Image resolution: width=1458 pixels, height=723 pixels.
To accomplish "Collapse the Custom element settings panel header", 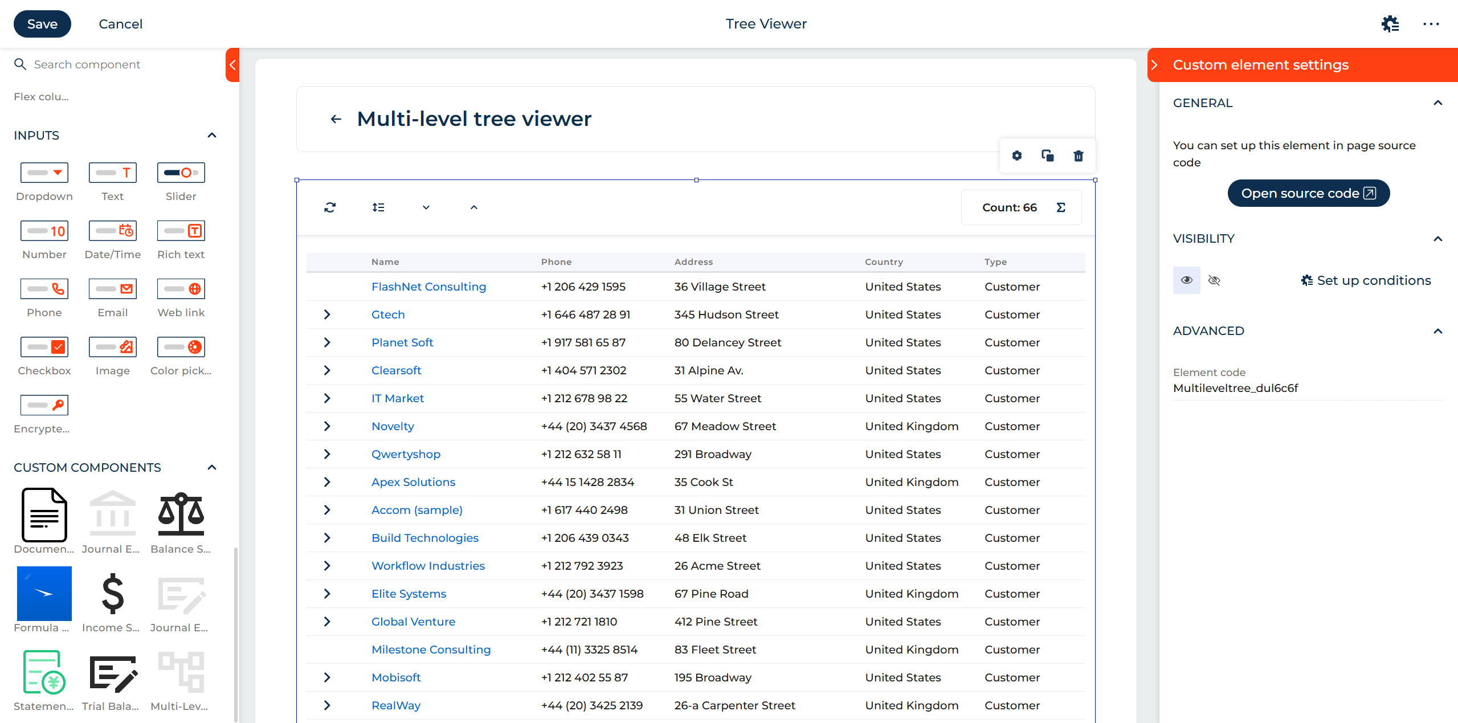I will (x=1154, y=65).
